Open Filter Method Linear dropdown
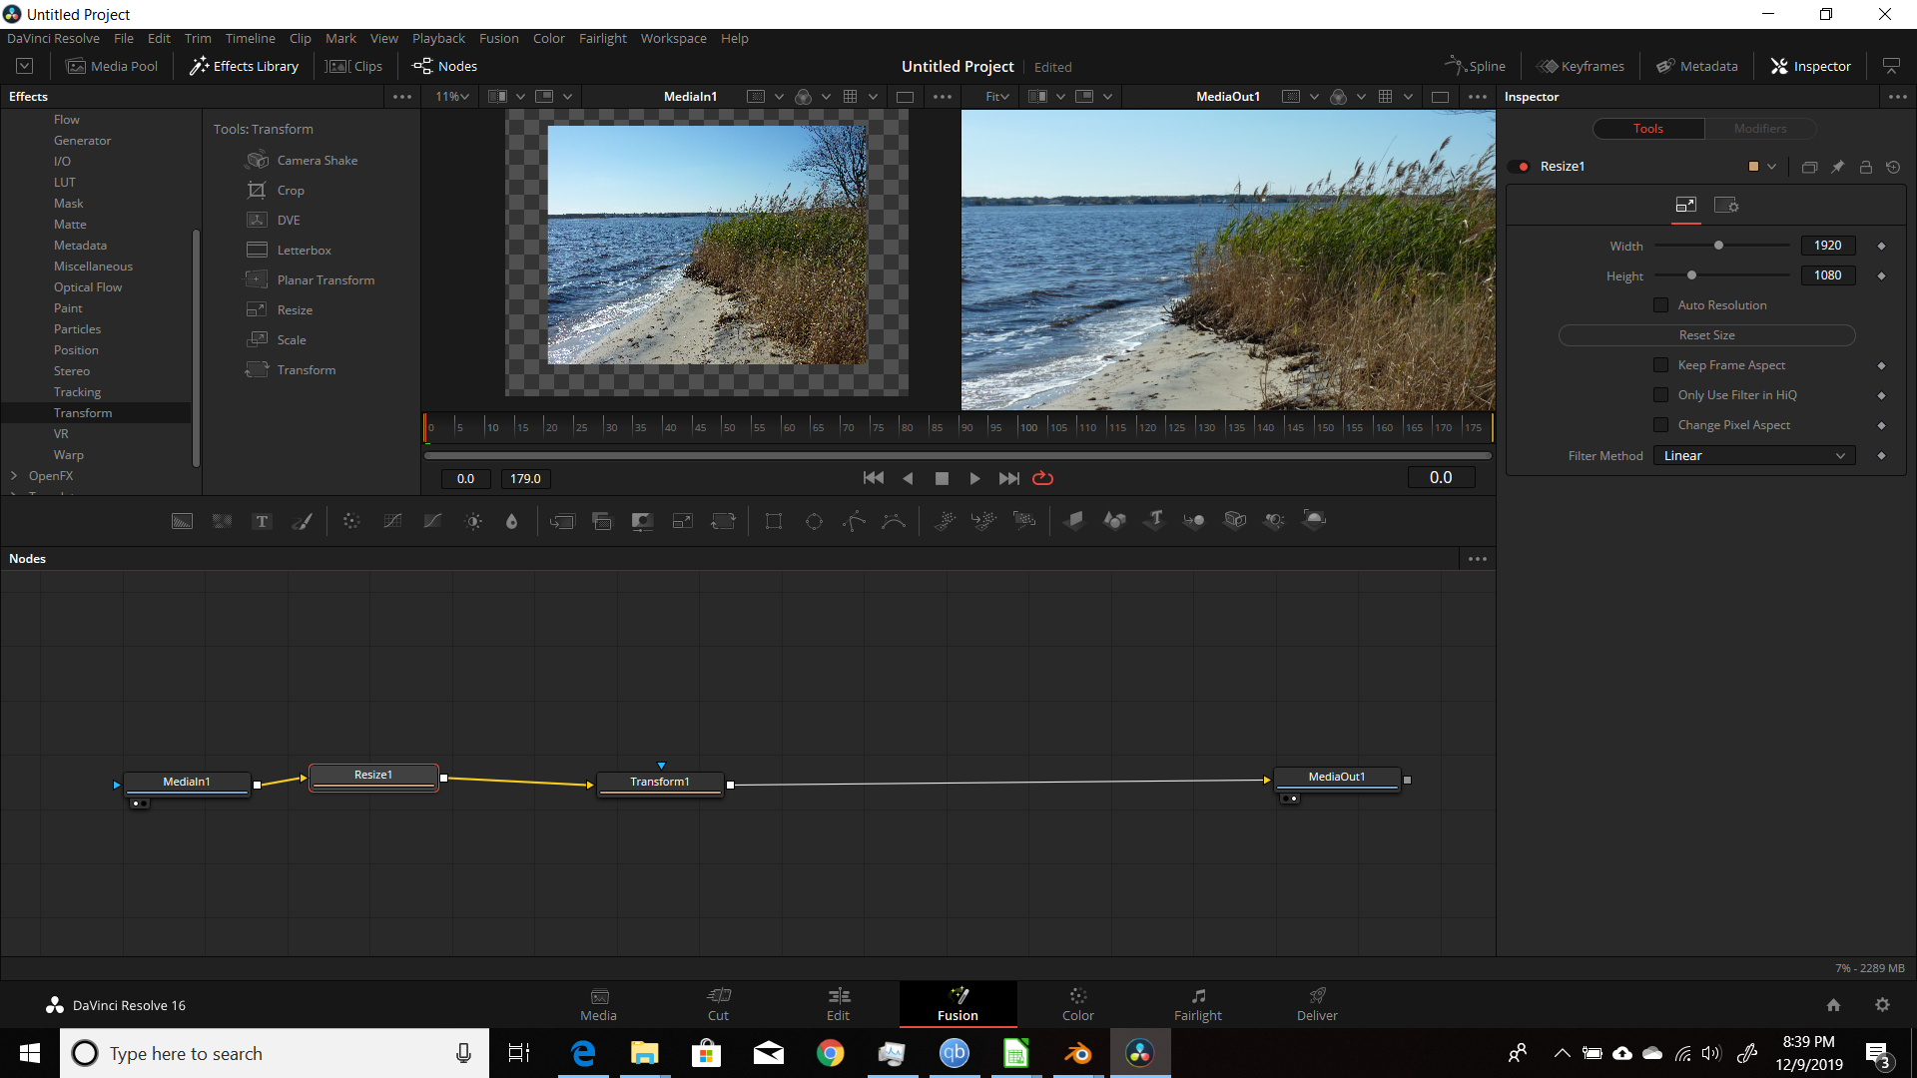The height and width of the screenshot is (1078, 1917). coord(1754,456)
